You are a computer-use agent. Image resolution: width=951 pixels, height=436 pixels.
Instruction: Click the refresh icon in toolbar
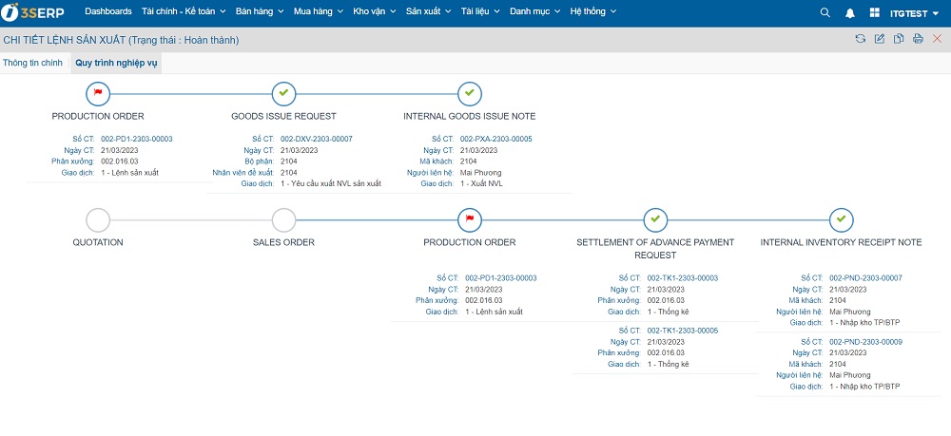tap(860, 39)
